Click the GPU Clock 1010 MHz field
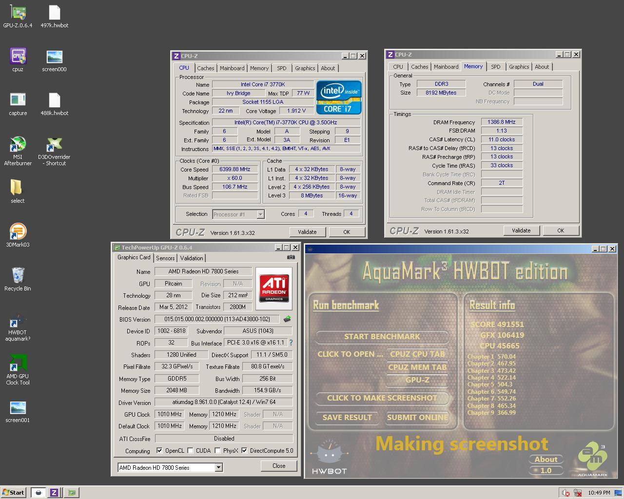 (169, 414)
